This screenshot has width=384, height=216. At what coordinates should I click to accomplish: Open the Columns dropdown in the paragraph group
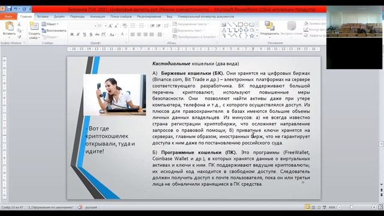pos(161,35)
